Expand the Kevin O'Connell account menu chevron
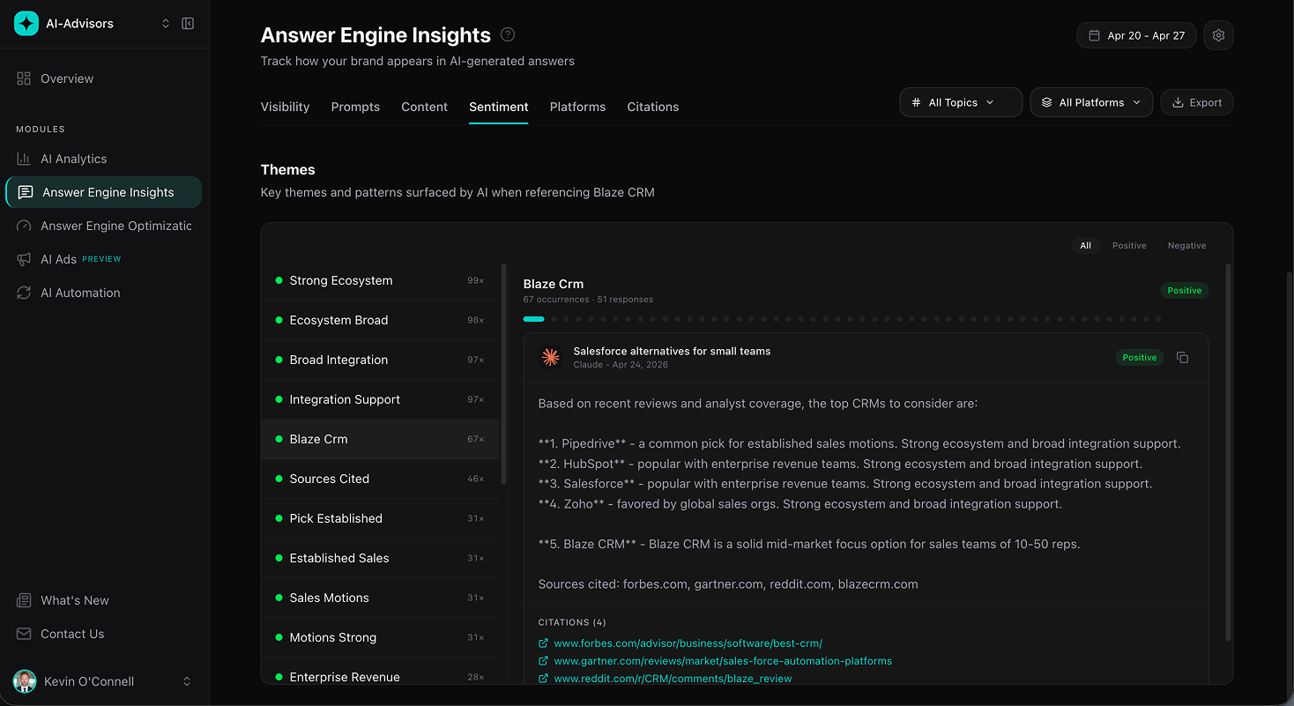The height and width of the screenshot is (706, 1294). pyautogui.click(x=187, y=681)
